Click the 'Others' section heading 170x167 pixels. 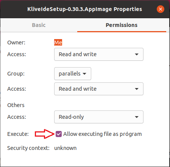tap(16, 105)
